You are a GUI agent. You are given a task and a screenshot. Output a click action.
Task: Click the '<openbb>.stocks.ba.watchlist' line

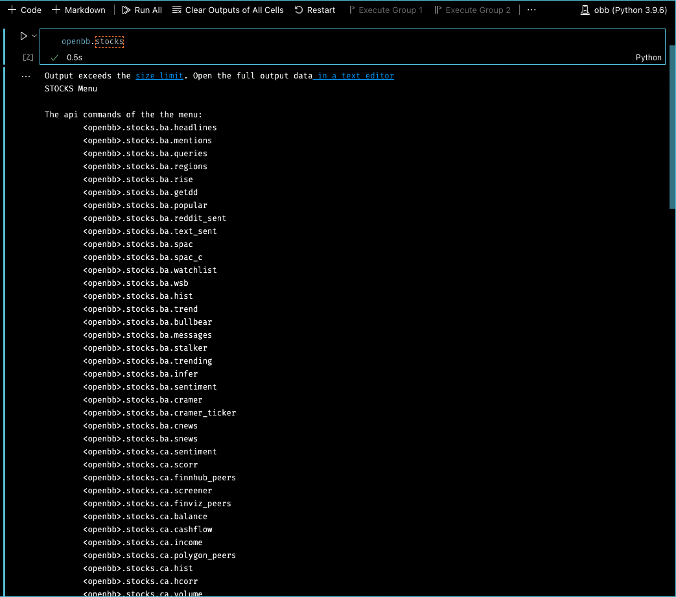150,270
